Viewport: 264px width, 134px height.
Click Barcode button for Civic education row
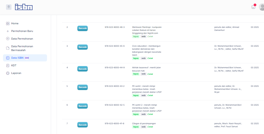(x=82, y=47)
